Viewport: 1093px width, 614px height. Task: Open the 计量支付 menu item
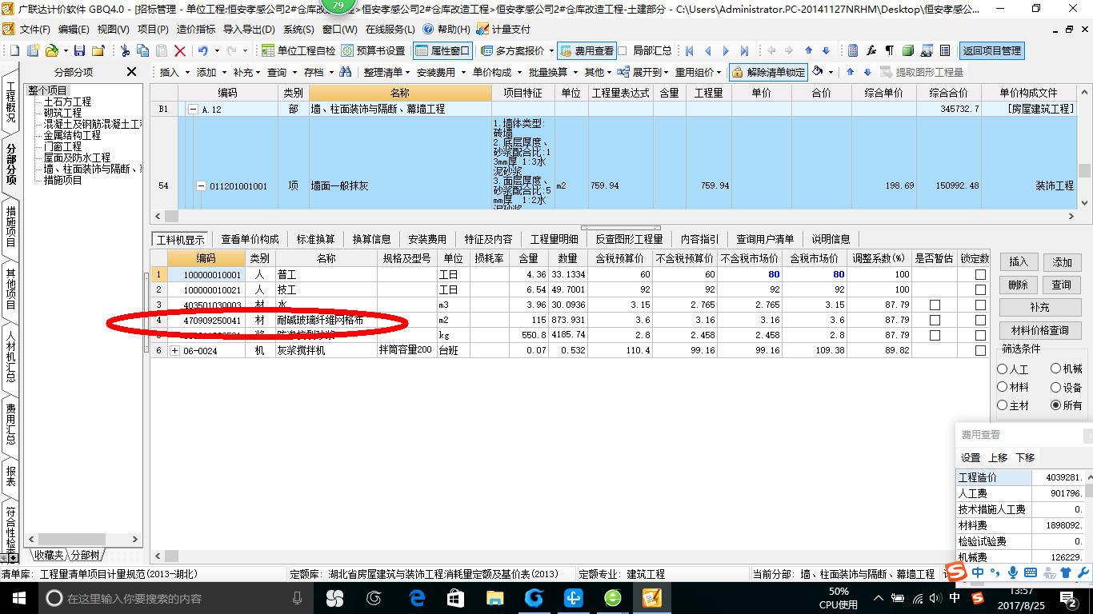click(x=503, y=29)
